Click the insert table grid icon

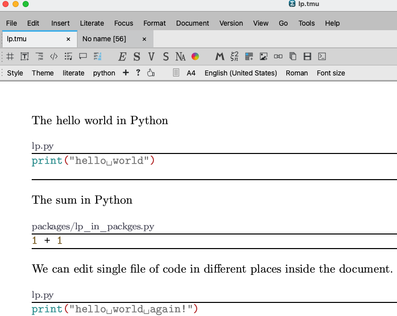tap(249, 56)
